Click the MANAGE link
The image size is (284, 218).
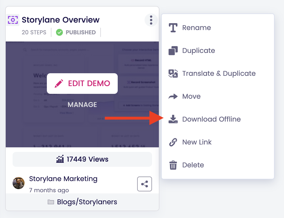pyautogui.click(x=82, y=105)
